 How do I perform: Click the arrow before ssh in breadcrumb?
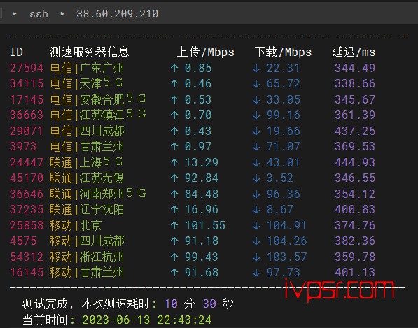coord(15,13)
